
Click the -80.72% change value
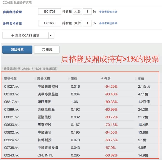tap(111, 117)
